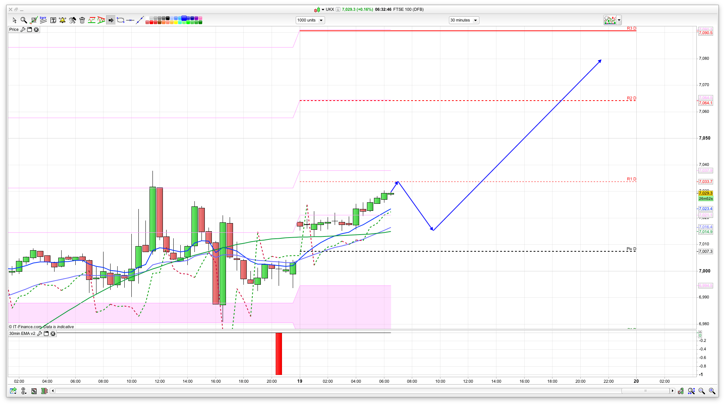
Task: Close the Price panel
Action: tap(36, 30)
